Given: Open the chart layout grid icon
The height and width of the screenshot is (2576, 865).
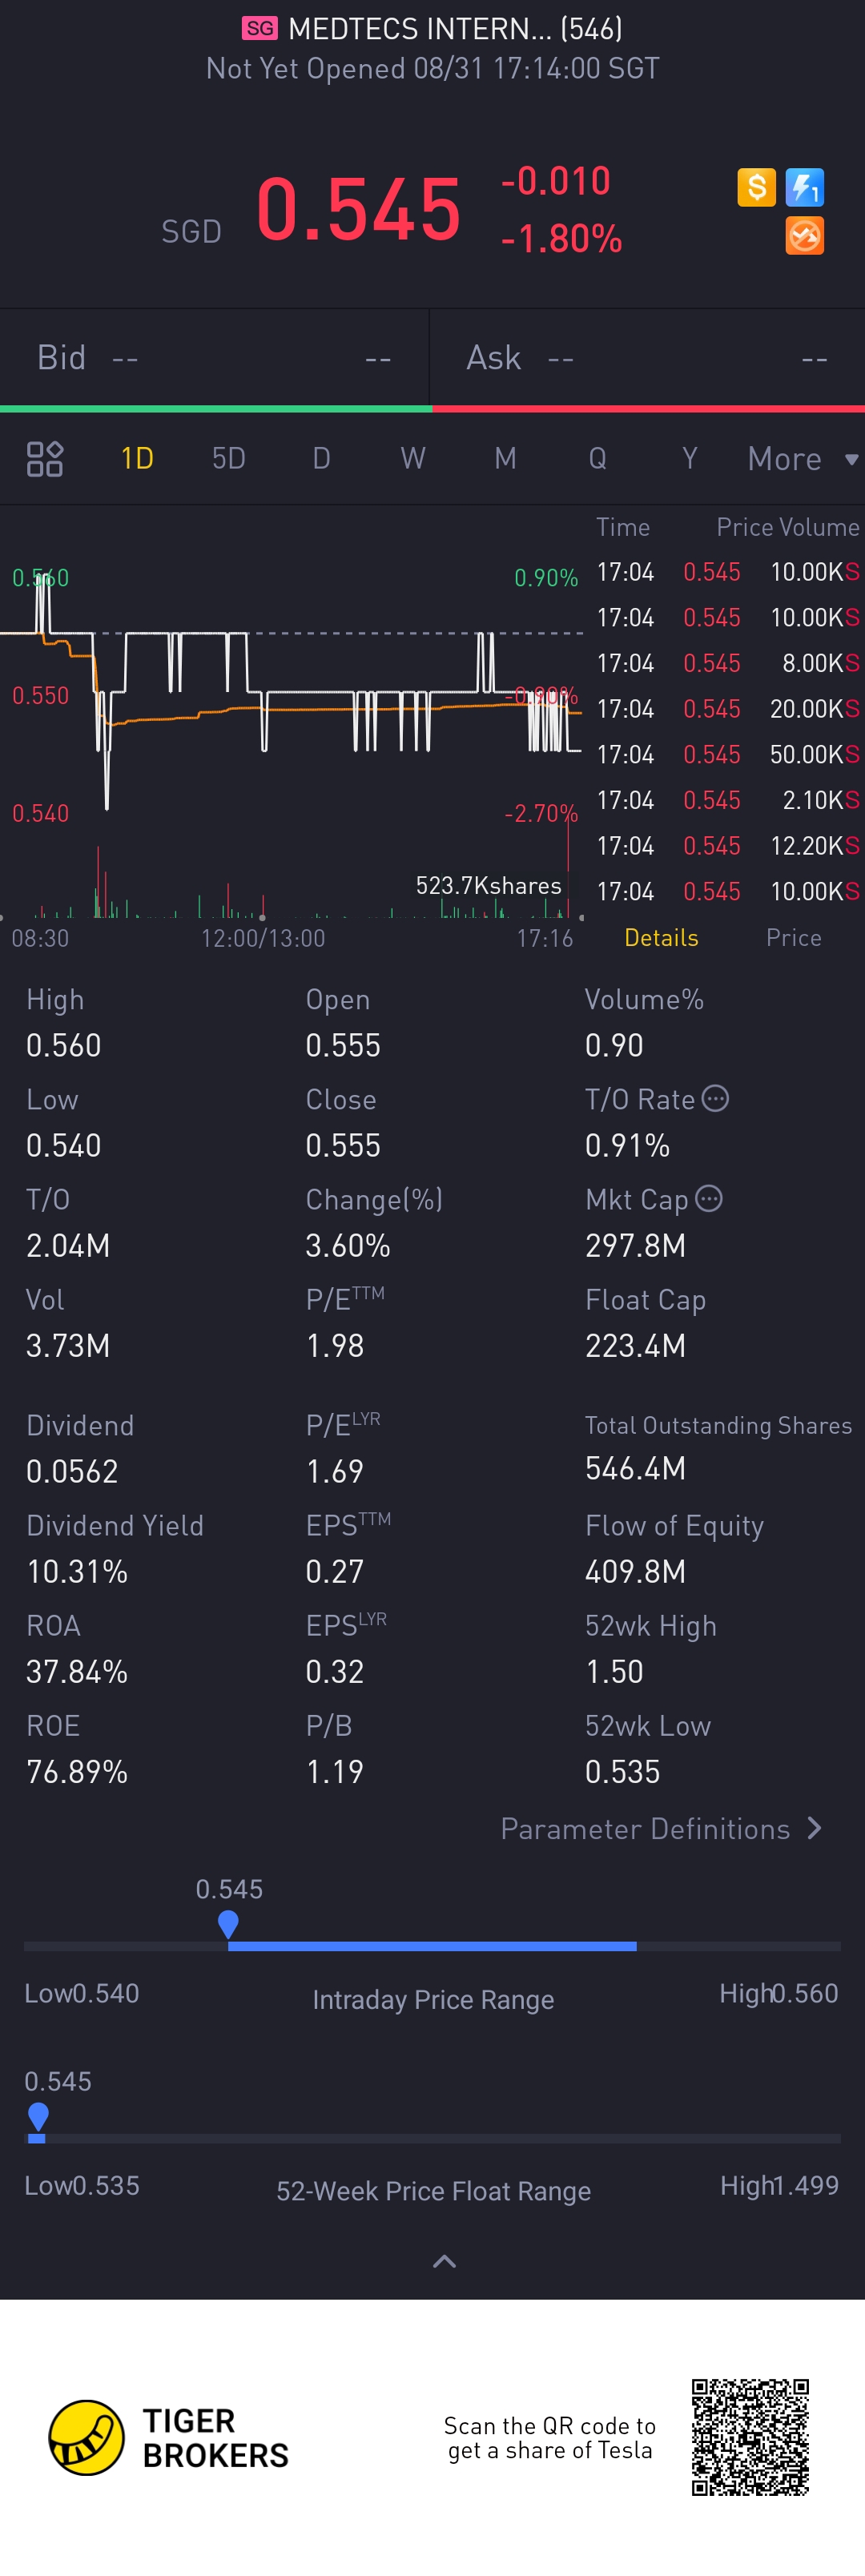Looking at the screenshot, I should [45, 459].
